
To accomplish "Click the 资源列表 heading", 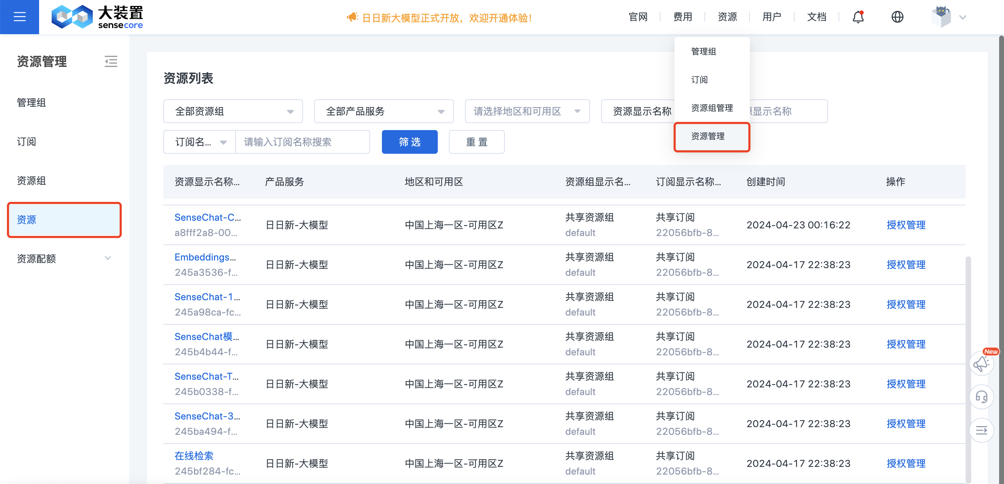I will pyautogui.click(x=188, y=78).
